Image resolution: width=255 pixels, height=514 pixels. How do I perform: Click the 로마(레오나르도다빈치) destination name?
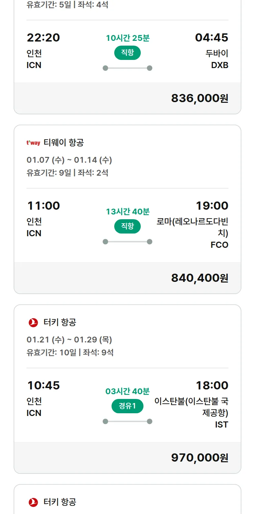click(192, 227)
